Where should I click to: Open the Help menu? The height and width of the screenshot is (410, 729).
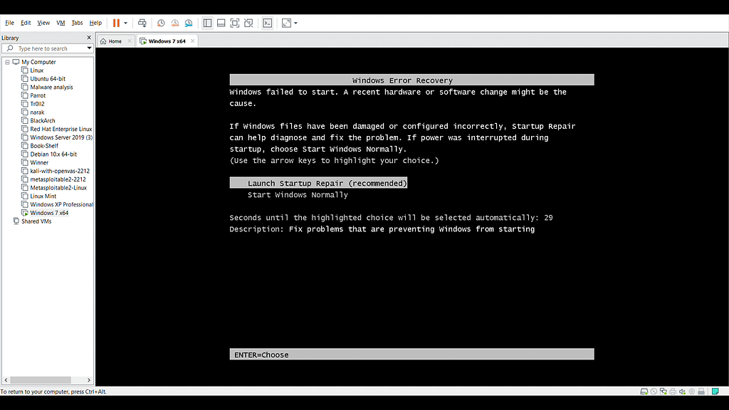click(95, 23)
